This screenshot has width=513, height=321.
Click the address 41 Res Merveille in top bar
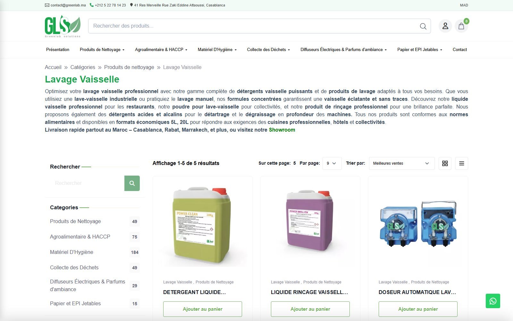tap(177, 5)
